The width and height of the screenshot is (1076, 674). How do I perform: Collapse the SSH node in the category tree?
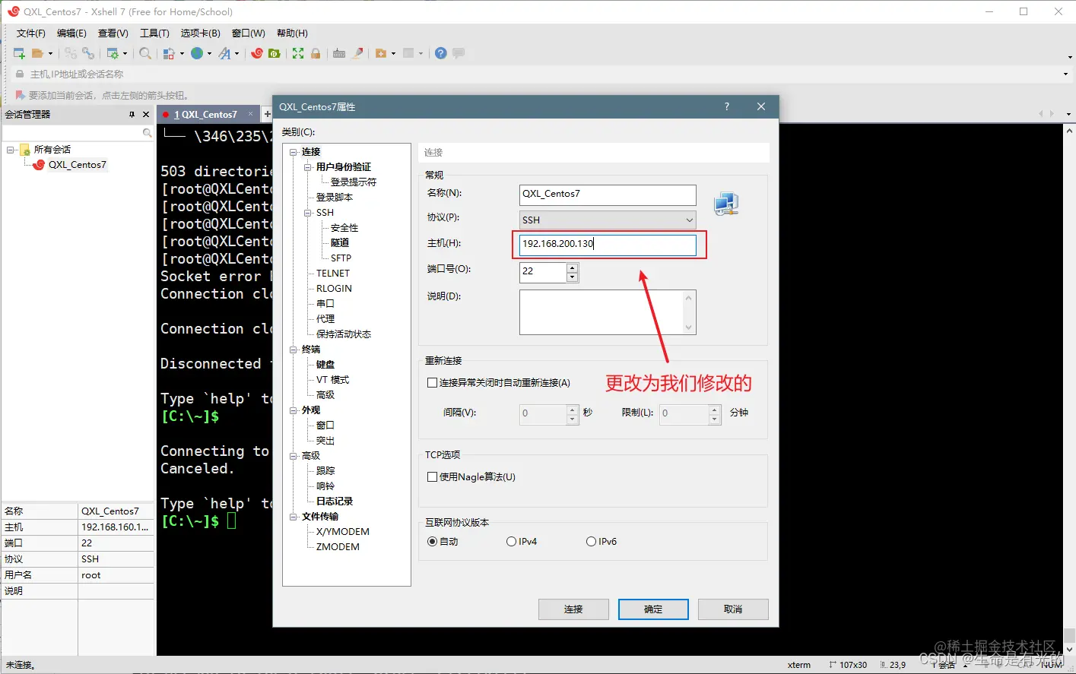pyautogui.click(x=308, y=212)
